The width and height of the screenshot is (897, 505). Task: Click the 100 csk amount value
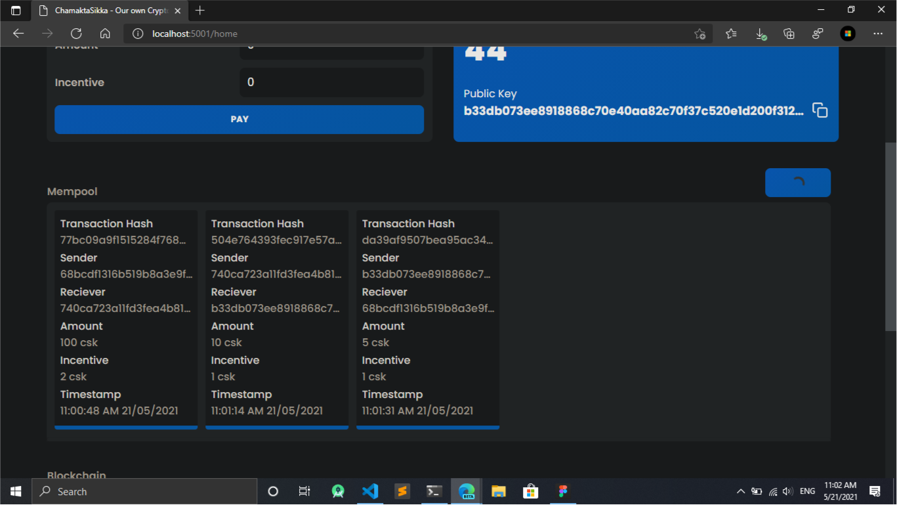(79, 343)
